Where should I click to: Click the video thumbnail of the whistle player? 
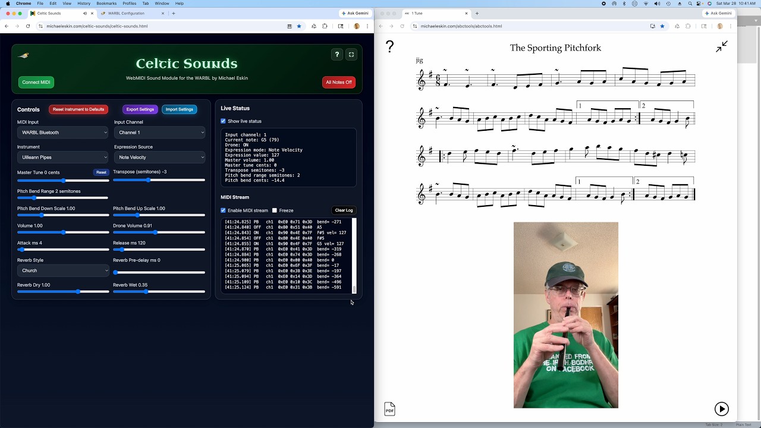[565, 315]
